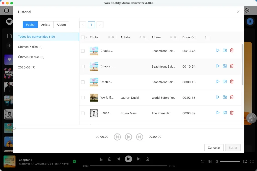Open output folder for the 00:13:46 track

[225, 50]
